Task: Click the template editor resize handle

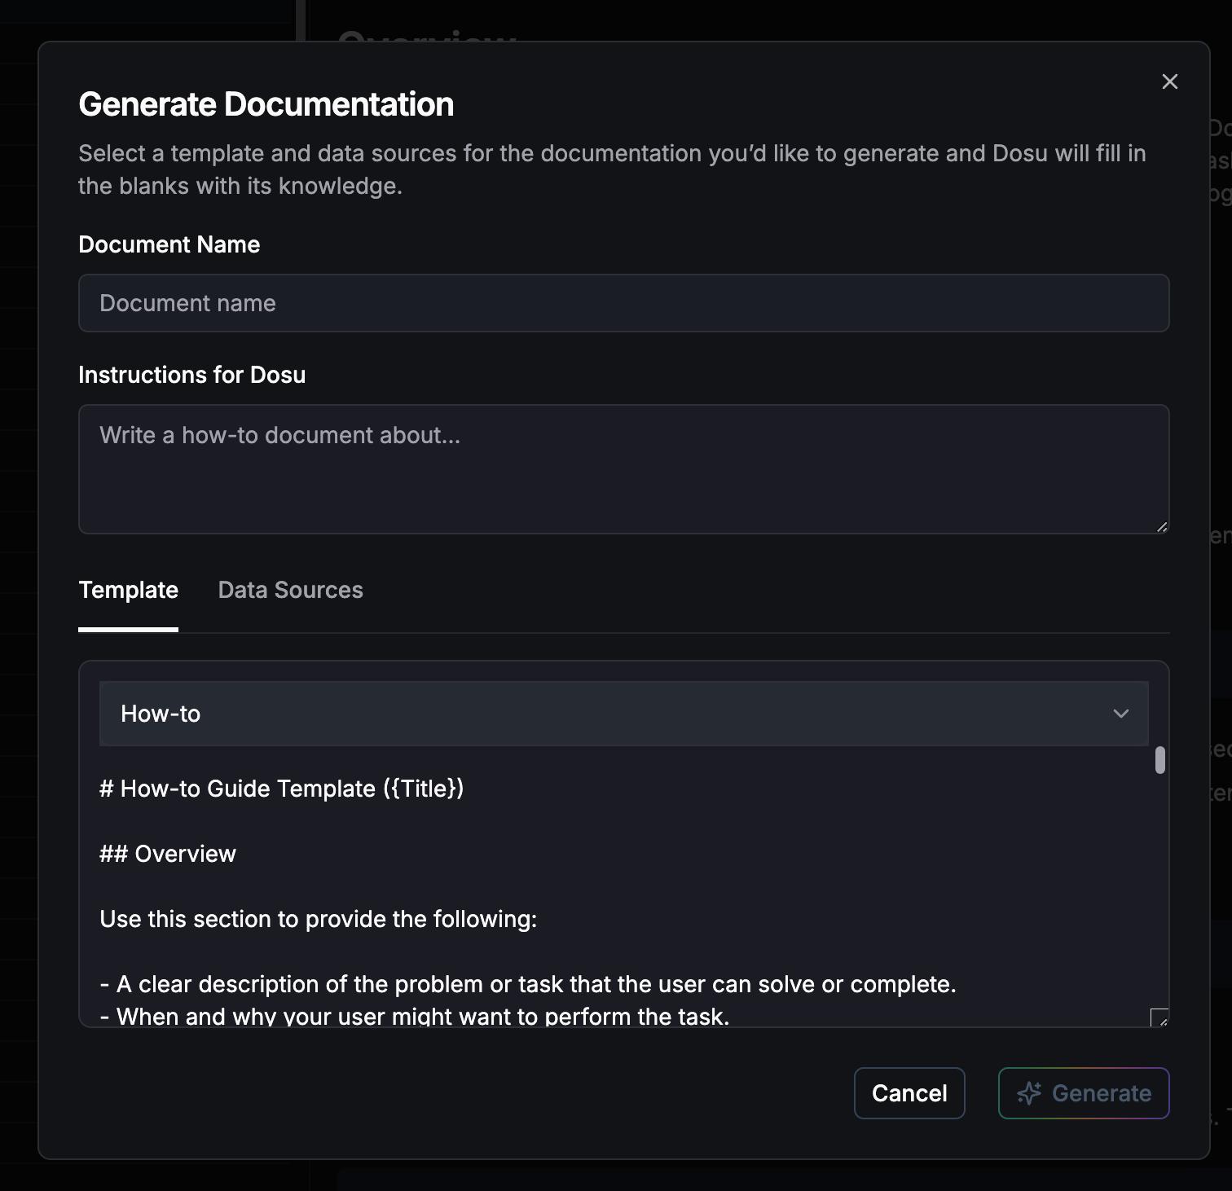Action: pyautogui.click(x=1159, y=1017)
